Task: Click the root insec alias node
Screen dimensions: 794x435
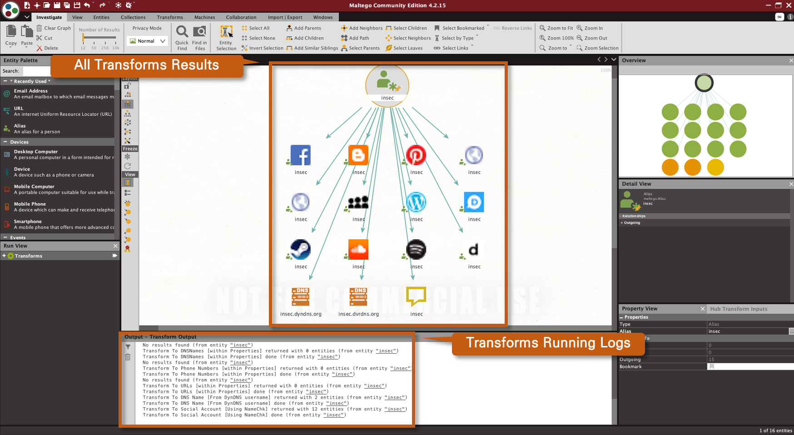Action: tap(387, 85)
